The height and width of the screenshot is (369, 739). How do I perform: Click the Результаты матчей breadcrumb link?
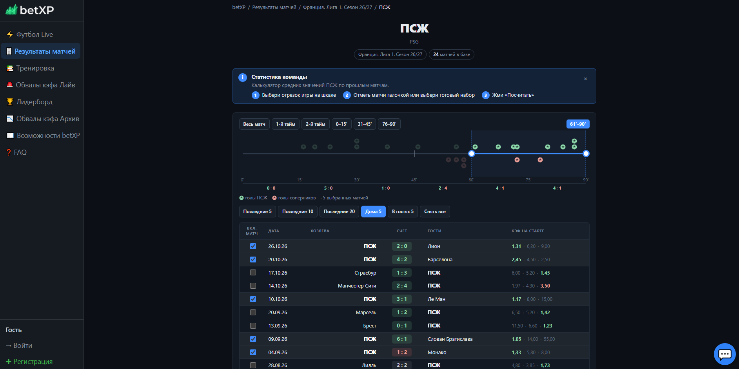click(x=274, y=7)
